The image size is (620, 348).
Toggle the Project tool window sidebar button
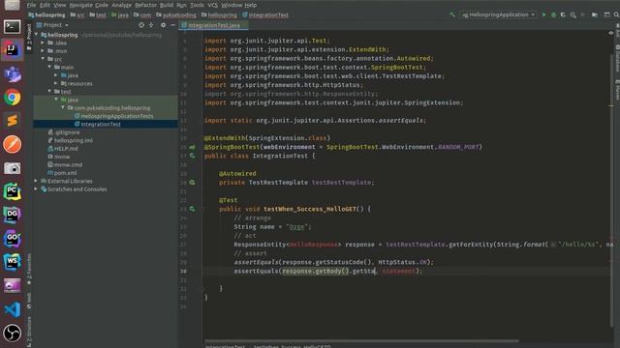pyautogui.click(x=29, y=38)
